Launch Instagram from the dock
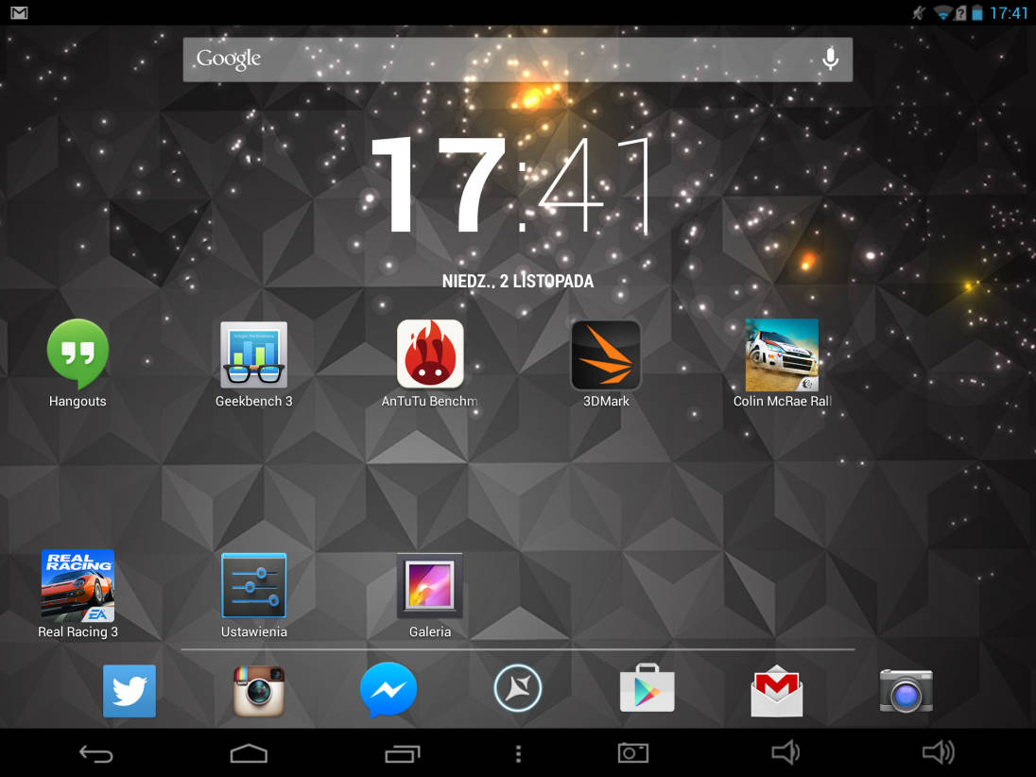 coord(259,690)
